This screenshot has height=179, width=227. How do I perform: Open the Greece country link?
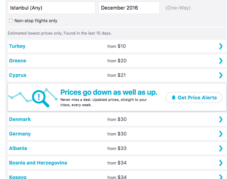pyautogui.click(x=18, y=61)
